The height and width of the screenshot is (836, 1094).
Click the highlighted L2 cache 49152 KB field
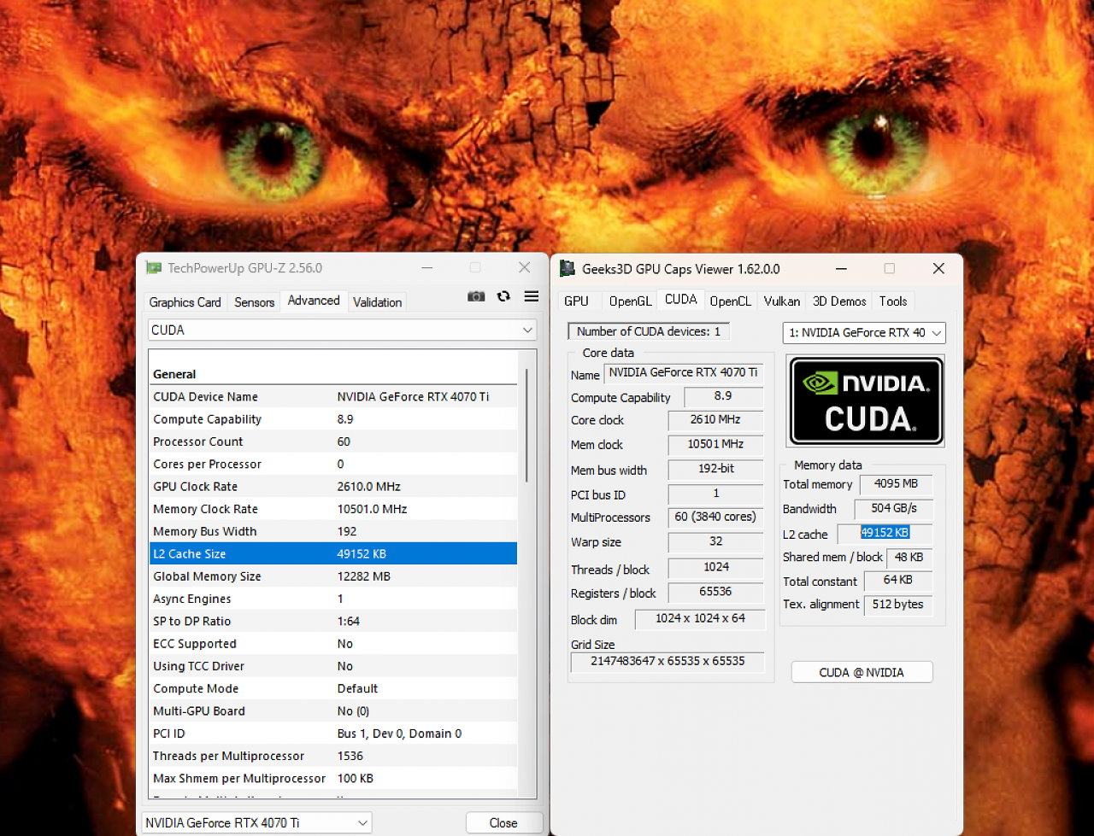885,533
